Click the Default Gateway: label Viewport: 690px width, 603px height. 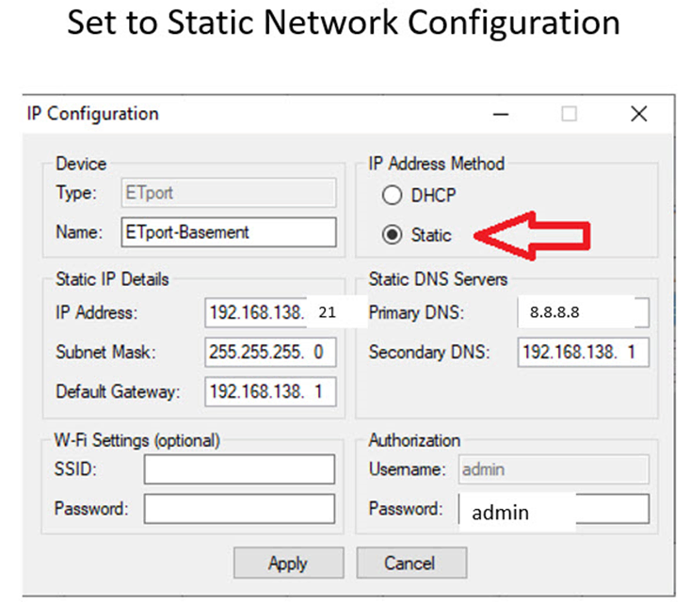coord(118,392)
